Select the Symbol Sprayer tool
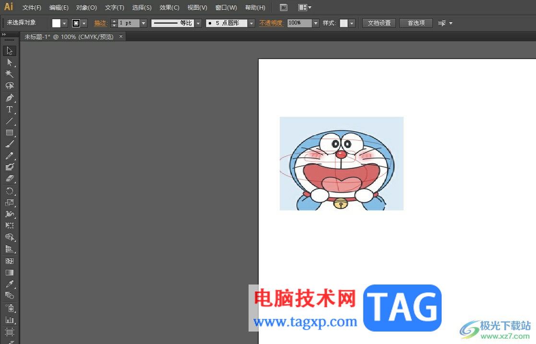Image resolution: width=536 pixels, height=344 pixels. pyautogui.click(x=10, y=308)
